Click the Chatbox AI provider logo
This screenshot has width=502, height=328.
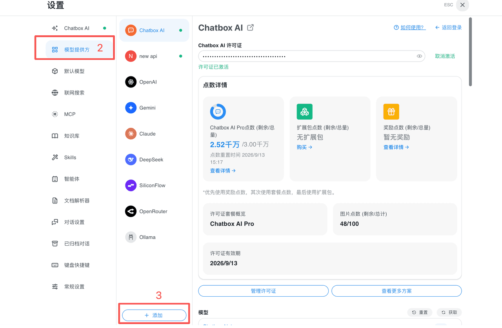point(131,30)
